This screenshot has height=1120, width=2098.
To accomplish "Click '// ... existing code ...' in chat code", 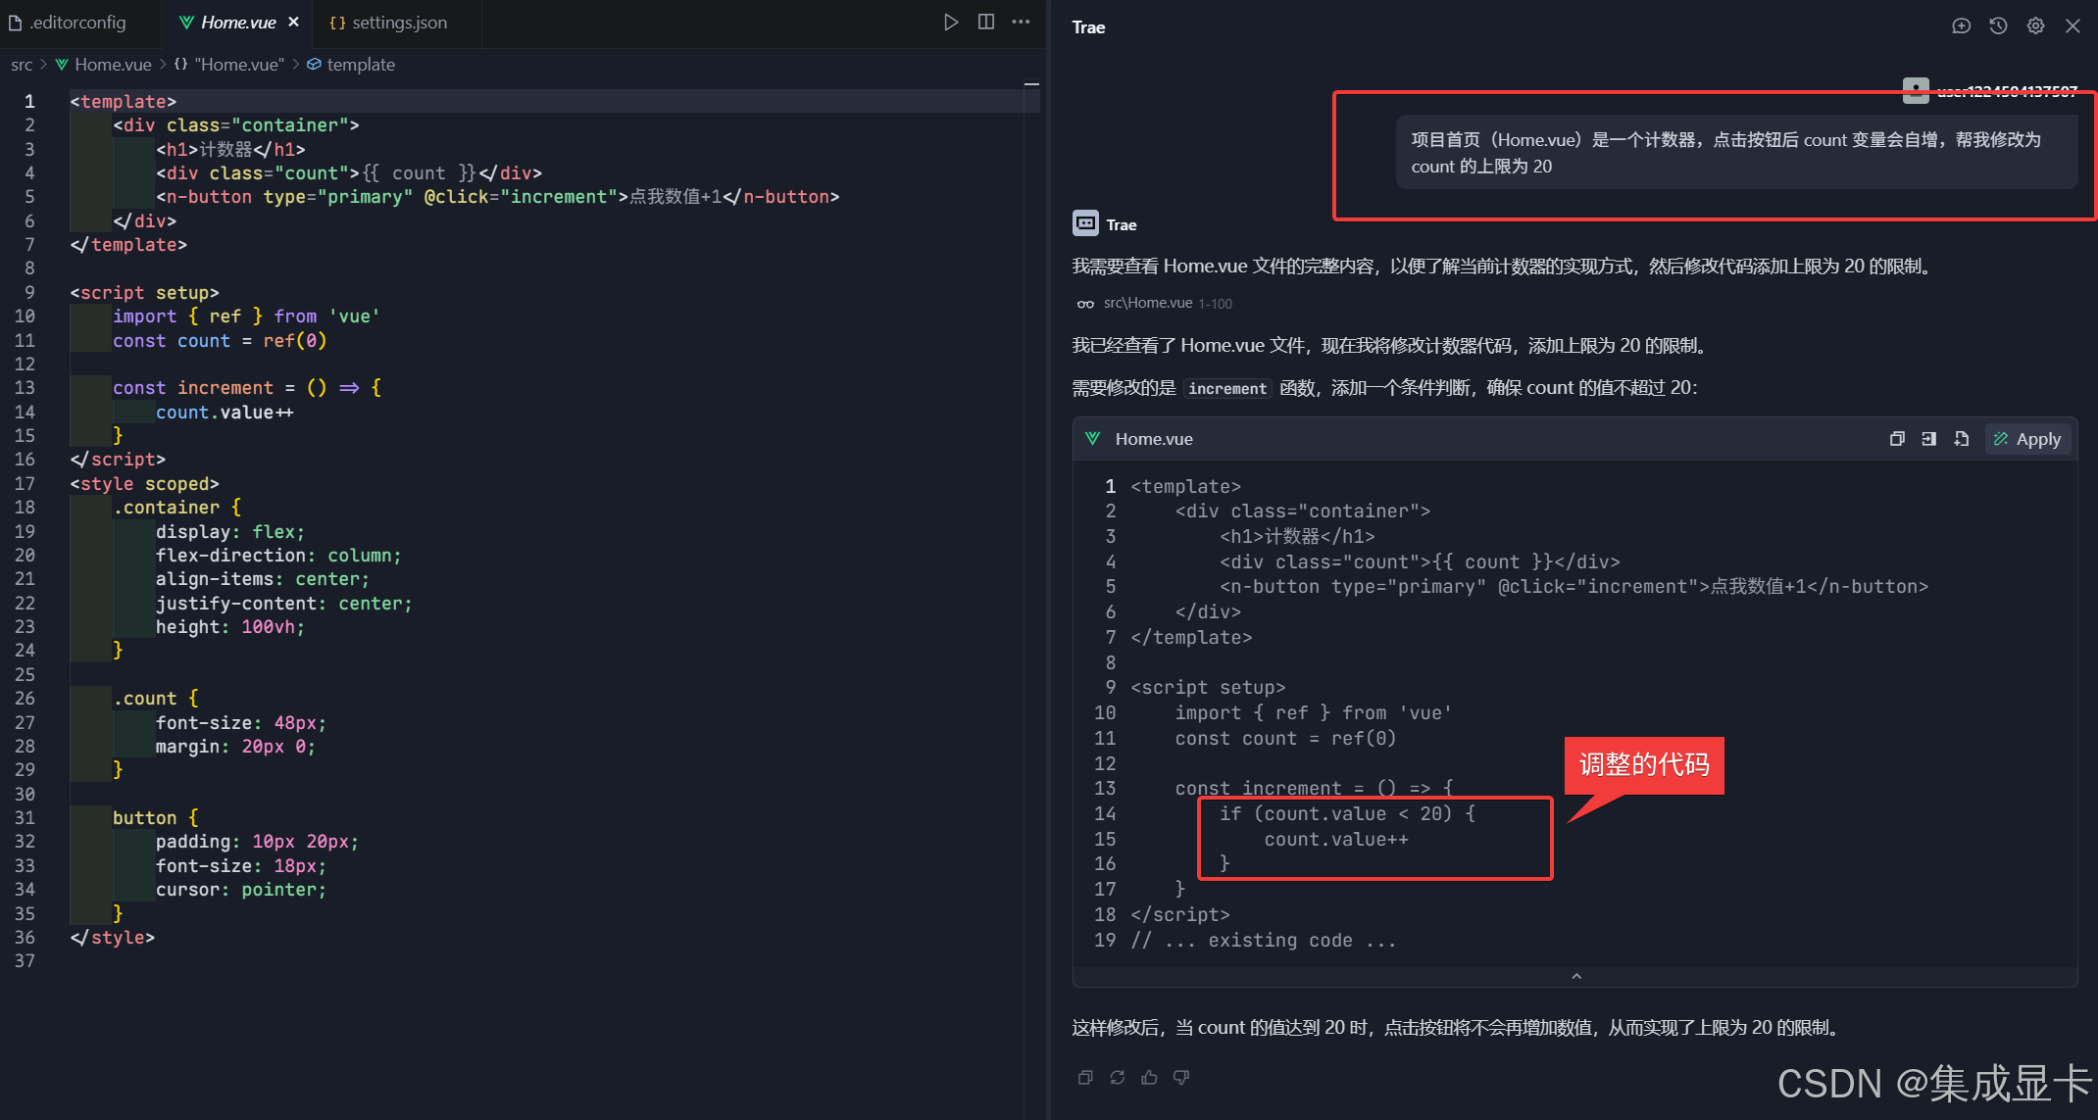I will (1263, 941).
